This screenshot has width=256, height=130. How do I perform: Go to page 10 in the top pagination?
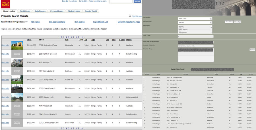(81, 37)
